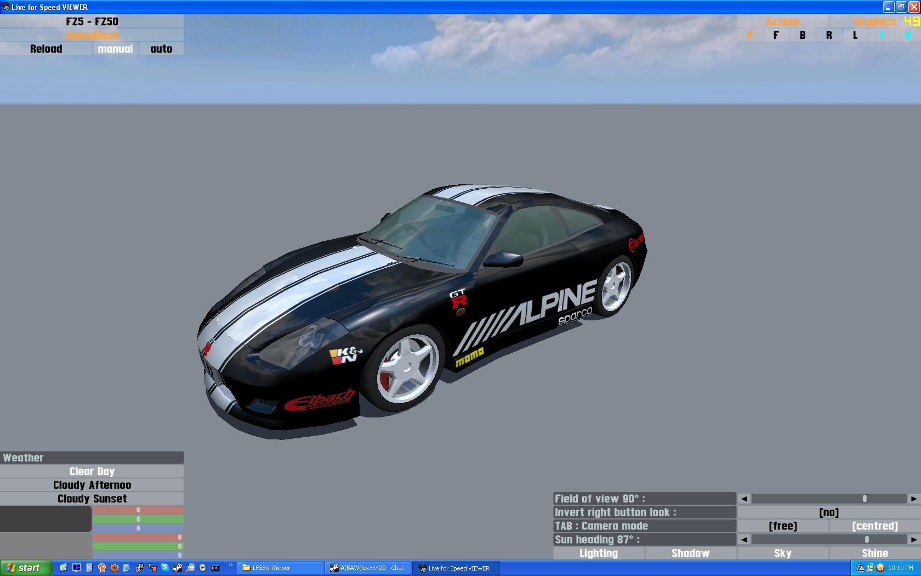Image resolution: width=921 pixels, height=576 pixels.
Task: Toggle the B view option
Action: (x=803, y=35)
